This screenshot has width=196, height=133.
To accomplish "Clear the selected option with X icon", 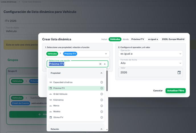I will coord(100,64).
